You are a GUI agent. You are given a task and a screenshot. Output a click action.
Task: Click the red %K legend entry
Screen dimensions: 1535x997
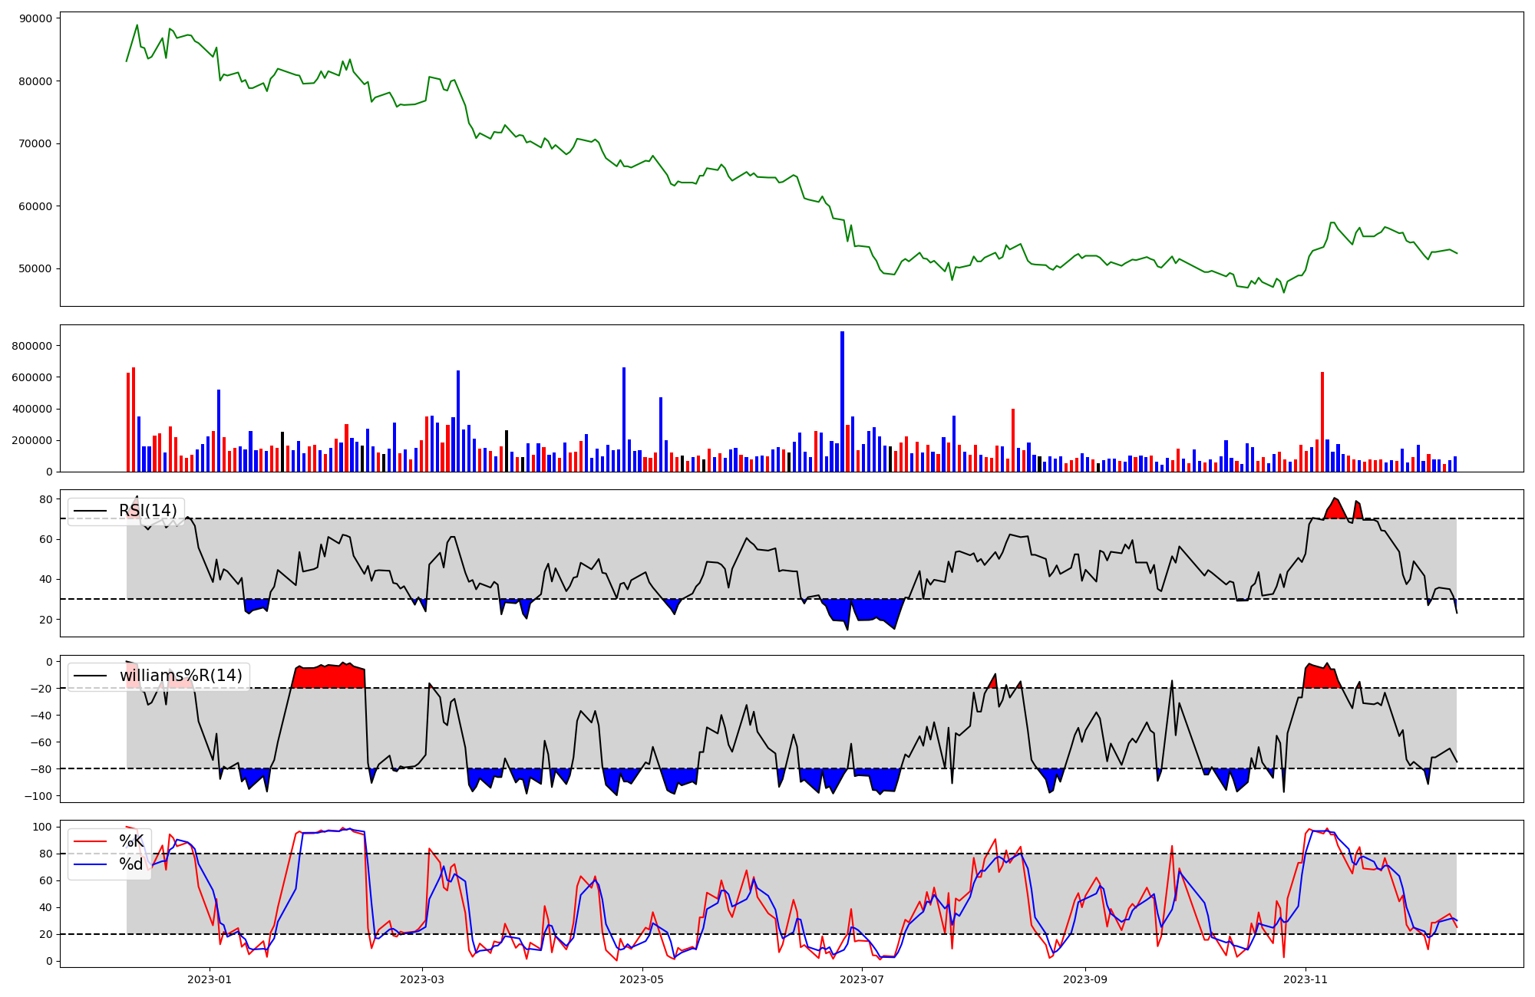point(131,841)
